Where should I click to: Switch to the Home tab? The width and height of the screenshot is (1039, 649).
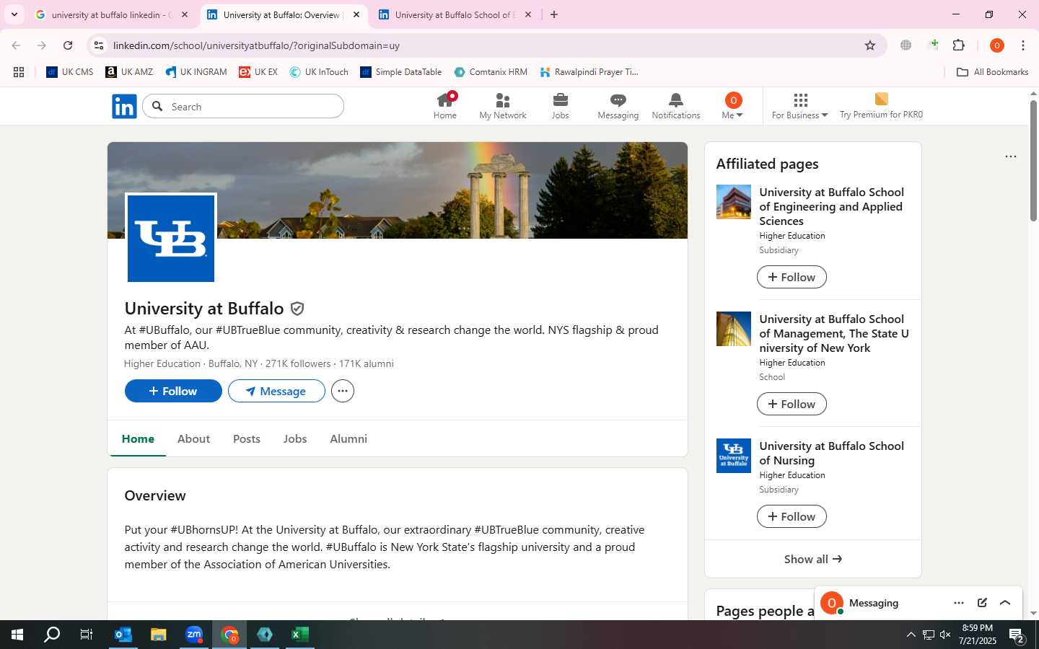pyautogui.click(x=138, y=438)
